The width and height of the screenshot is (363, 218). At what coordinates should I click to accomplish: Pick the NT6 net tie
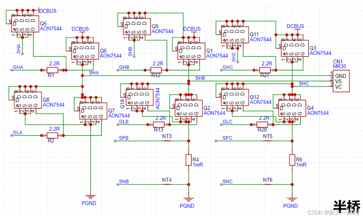pyautogui.click(x=268, y=184)
